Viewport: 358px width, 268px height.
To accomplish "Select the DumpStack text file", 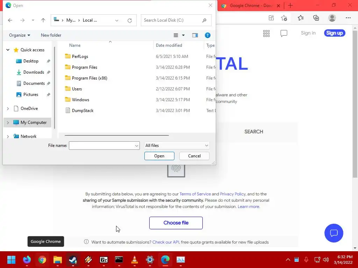I will [83, 111].
